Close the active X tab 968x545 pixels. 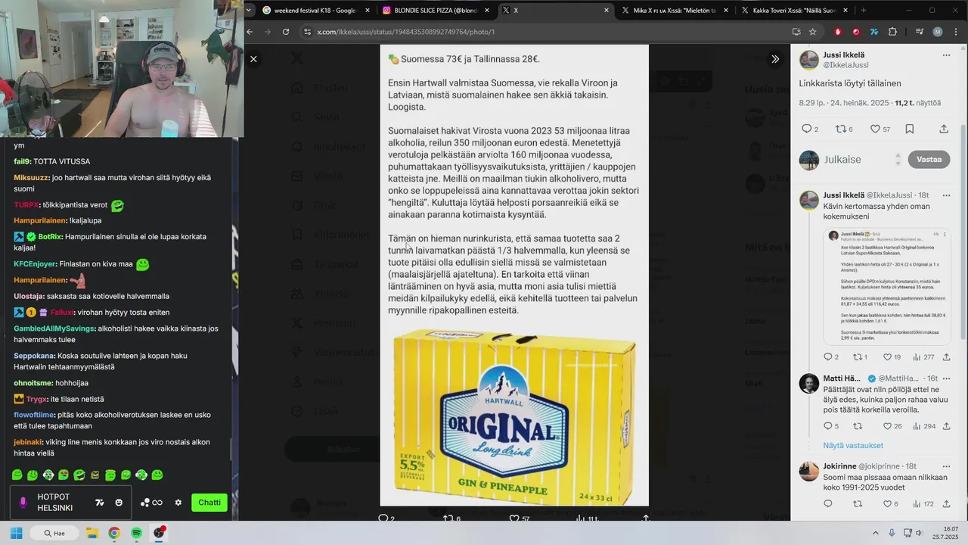[607, 11]
